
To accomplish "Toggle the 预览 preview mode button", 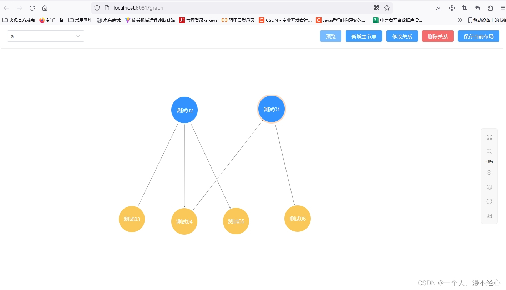I will (x=330, y=36).
